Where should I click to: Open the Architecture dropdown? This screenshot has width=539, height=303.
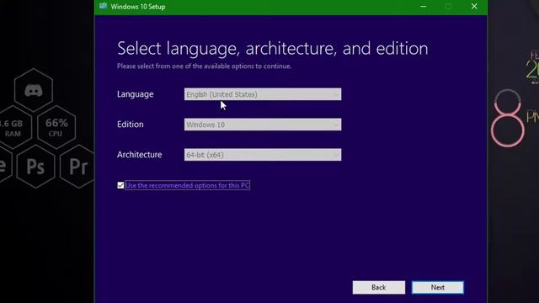click(263, 155)
